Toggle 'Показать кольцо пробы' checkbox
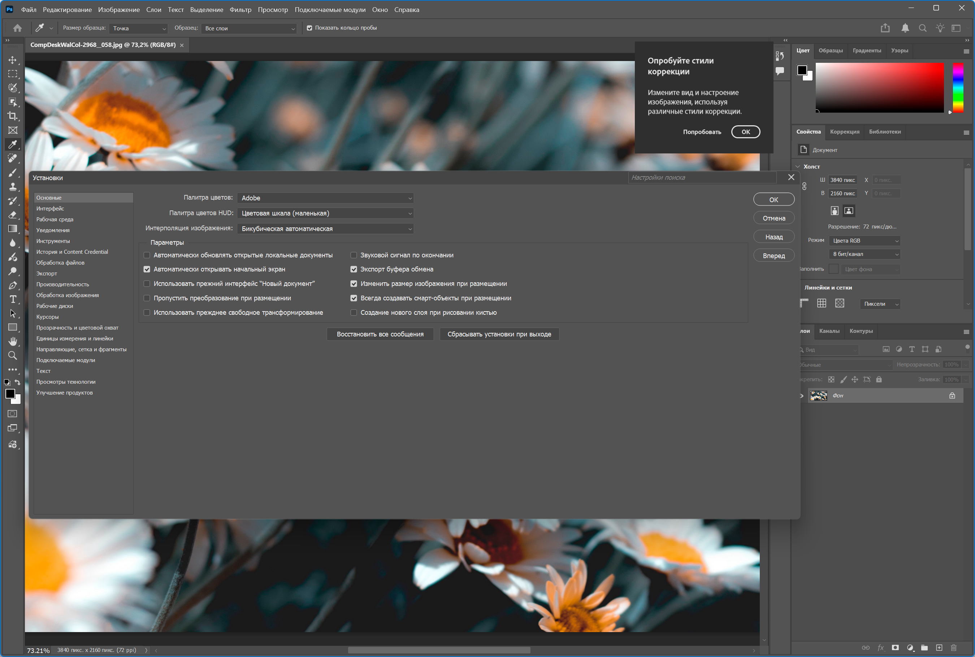The image size is (975, 657). pyautogui.click(x=309, y=28)
